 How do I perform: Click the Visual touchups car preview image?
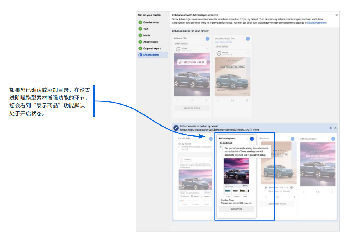[233, 77]
